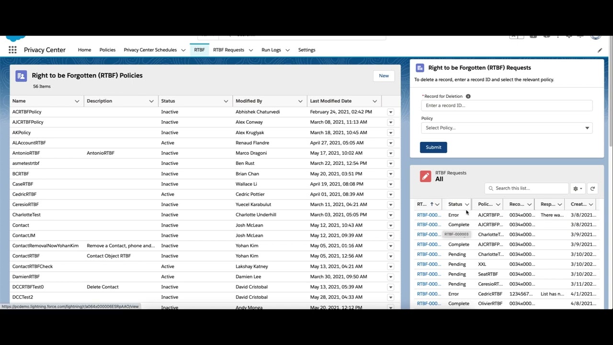Open row actions for AJCRTBFPolicy
The height and width of the screenshot is (345, 613).
pyautogui.click(x=390, y=122)
